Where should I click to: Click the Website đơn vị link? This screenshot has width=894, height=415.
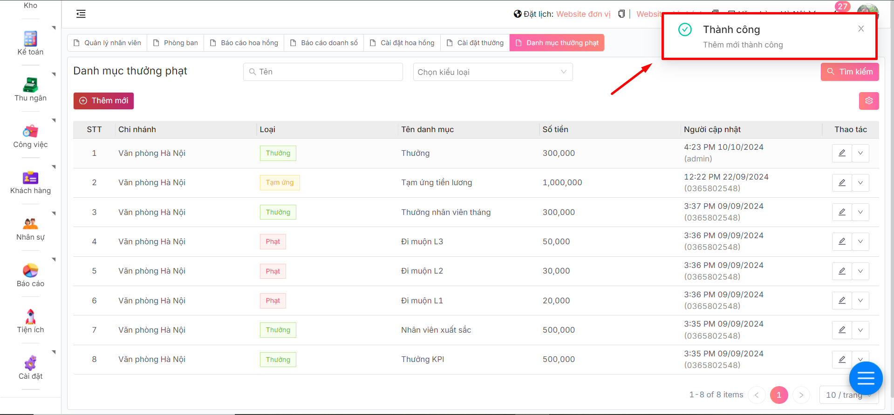coord(583,14)
